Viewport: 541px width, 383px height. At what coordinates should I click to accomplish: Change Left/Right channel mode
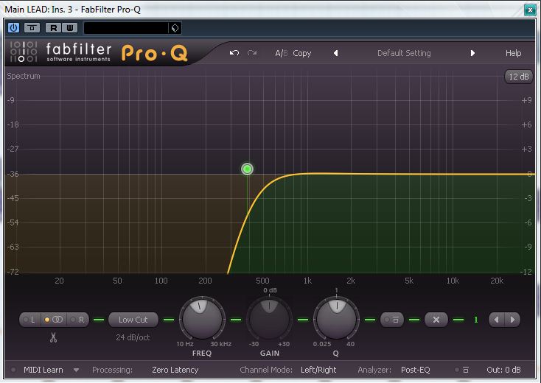318,370
